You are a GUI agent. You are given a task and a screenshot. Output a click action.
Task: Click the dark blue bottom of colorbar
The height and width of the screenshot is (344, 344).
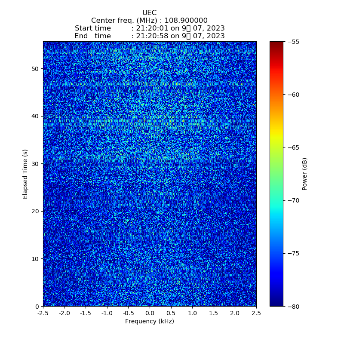point(276,303)
